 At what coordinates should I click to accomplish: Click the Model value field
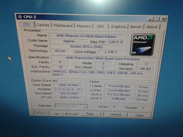tap(103, 63)
